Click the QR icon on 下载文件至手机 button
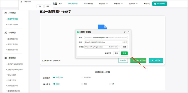Image resolution: width=188 pixels, height=93 pixels. point(133,60)
